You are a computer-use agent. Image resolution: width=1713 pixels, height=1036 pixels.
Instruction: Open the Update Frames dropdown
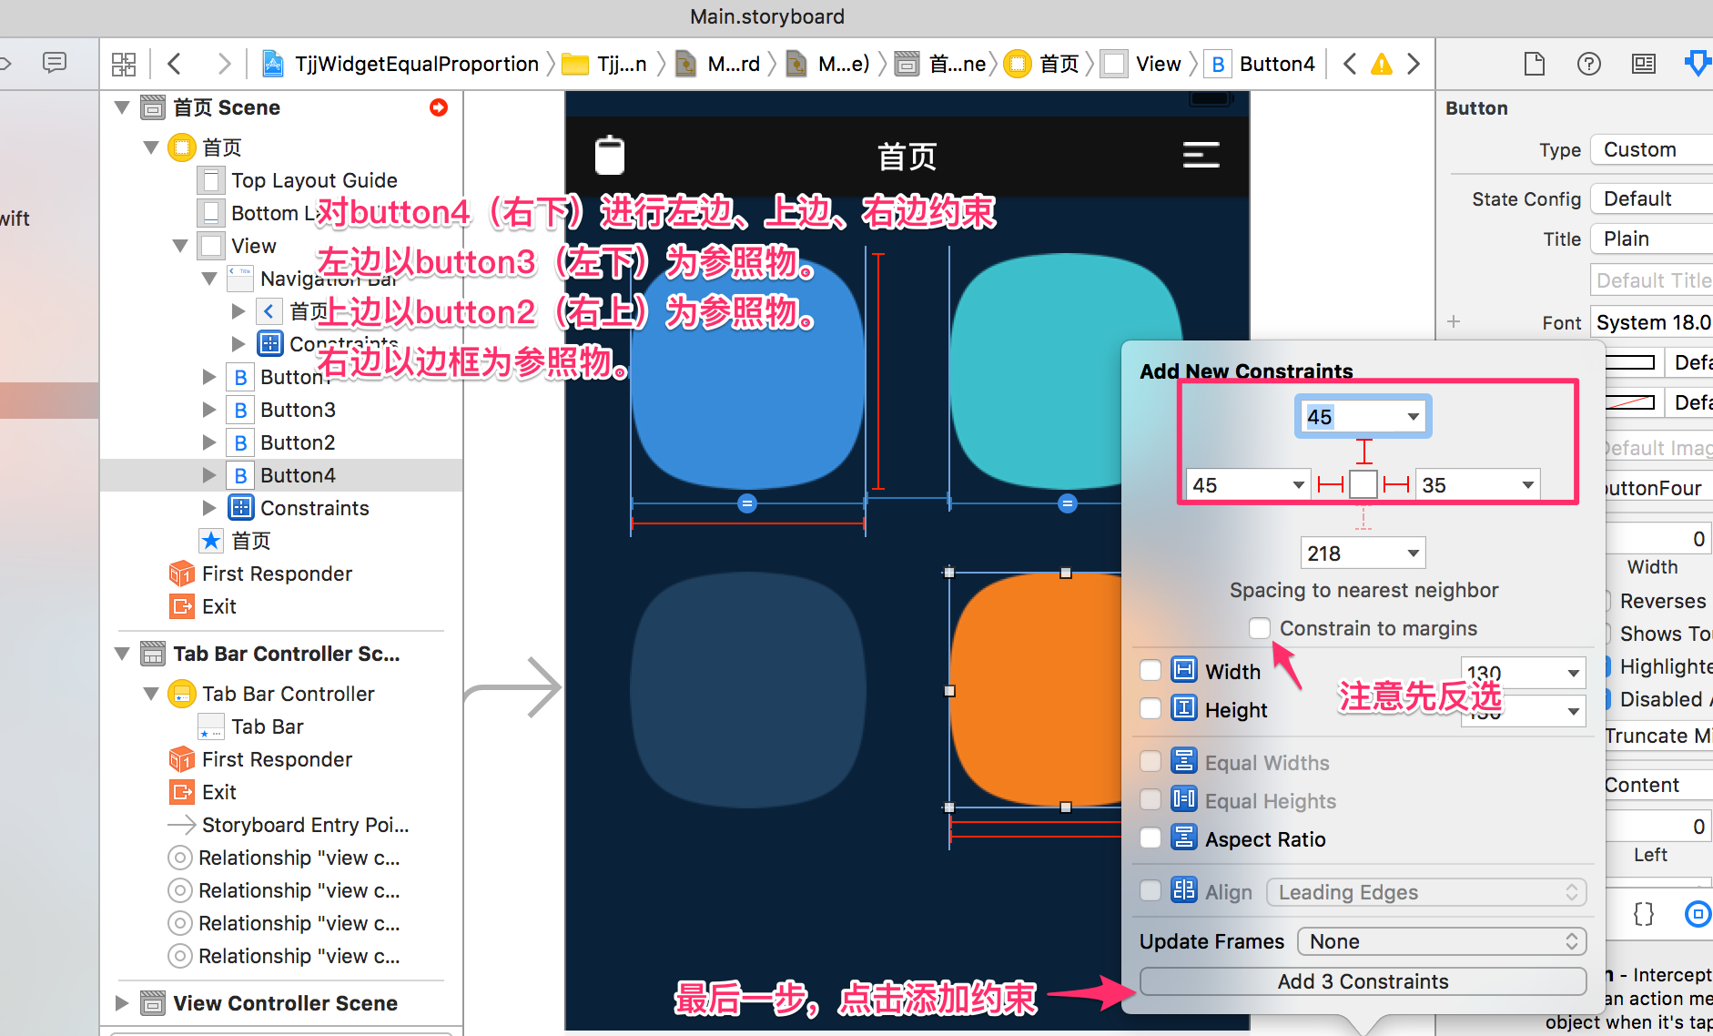click(1442, 941)
